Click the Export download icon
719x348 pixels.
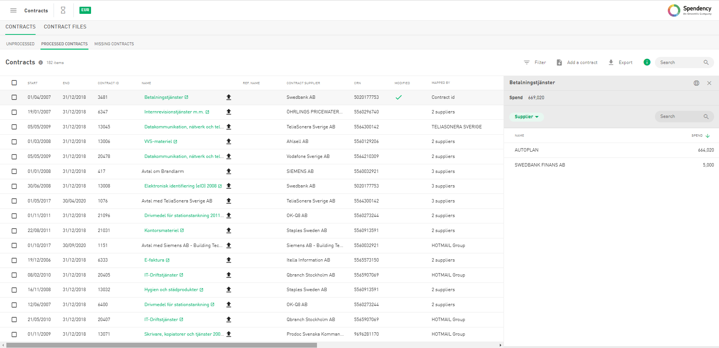(x=611, y=62)
